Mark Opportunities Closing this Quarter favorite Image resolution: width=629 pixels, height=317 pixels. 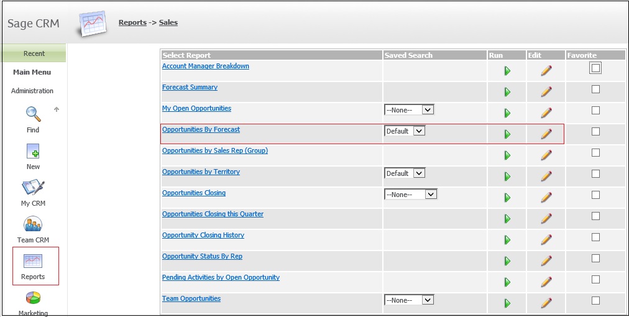tap(595, 216)
